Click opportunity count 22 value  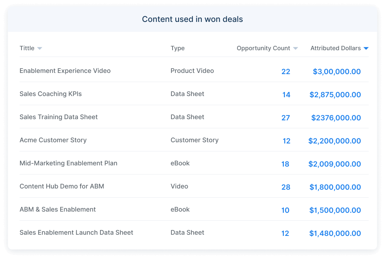tap(286, 72)
